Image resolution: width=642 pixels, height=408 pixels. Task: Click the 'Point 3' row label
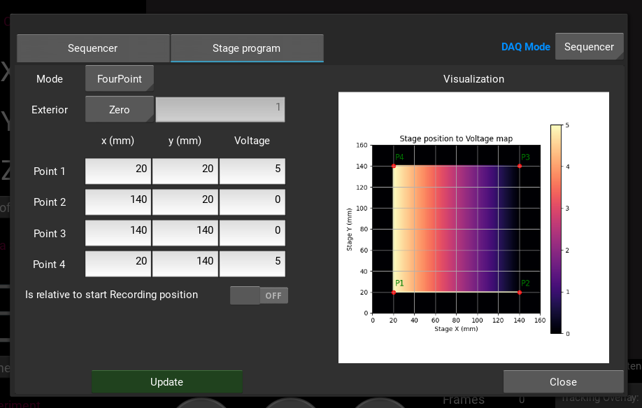50,234
